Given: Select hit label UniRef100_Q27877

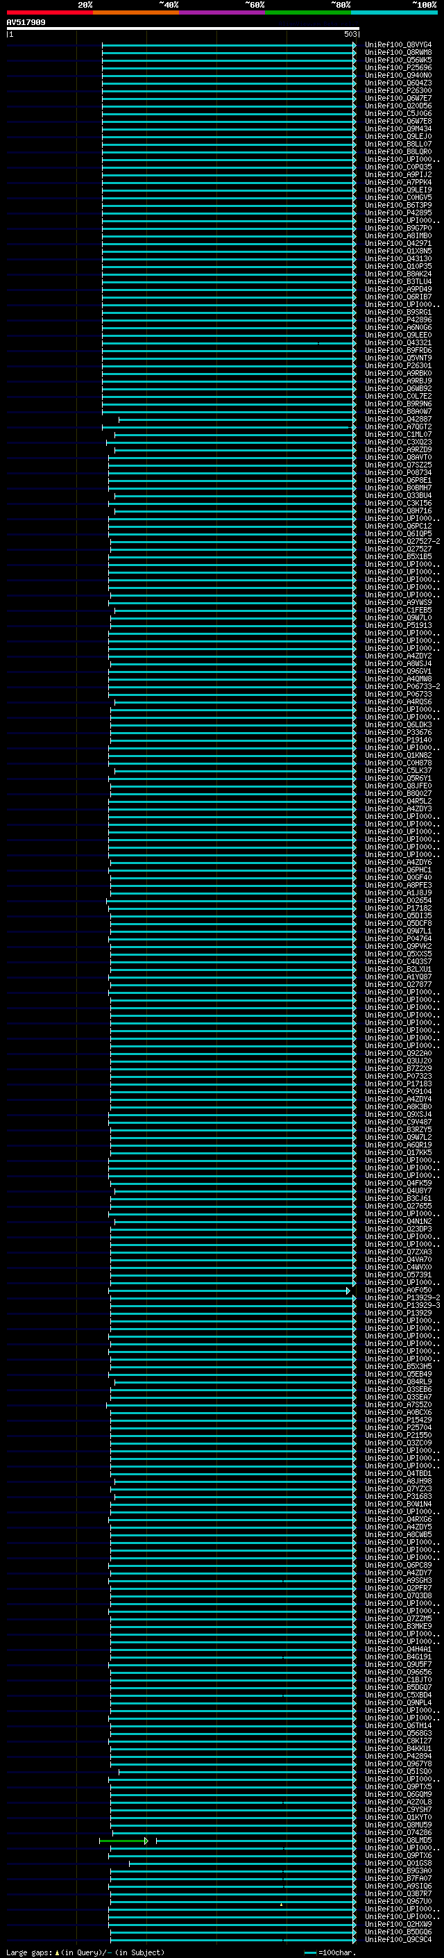Looking at the screenshot, I should click(398, 984).
